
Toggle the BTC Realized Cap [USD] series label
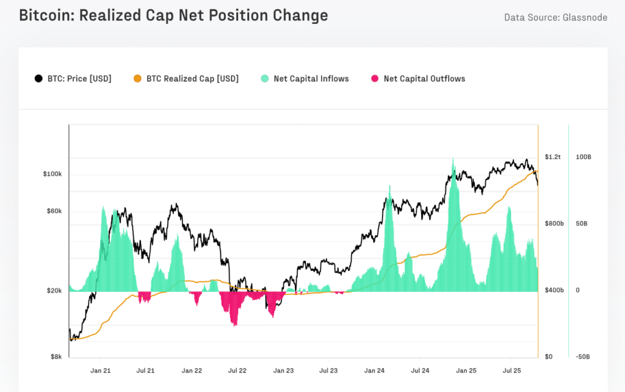192,79
